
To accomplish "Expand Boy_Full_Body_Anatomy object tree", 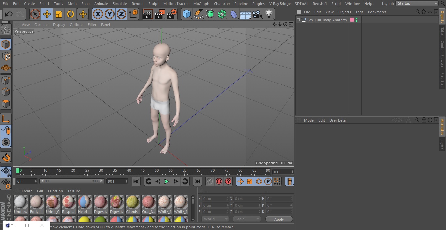I will (298, 20).
